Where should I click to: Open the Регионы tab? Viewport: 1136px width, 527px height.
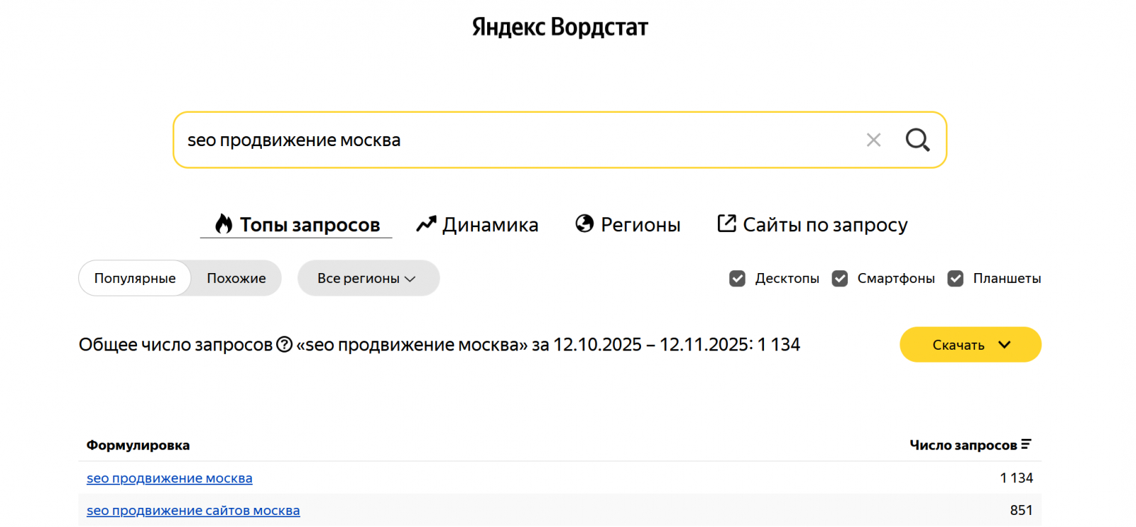coord(640,225)
